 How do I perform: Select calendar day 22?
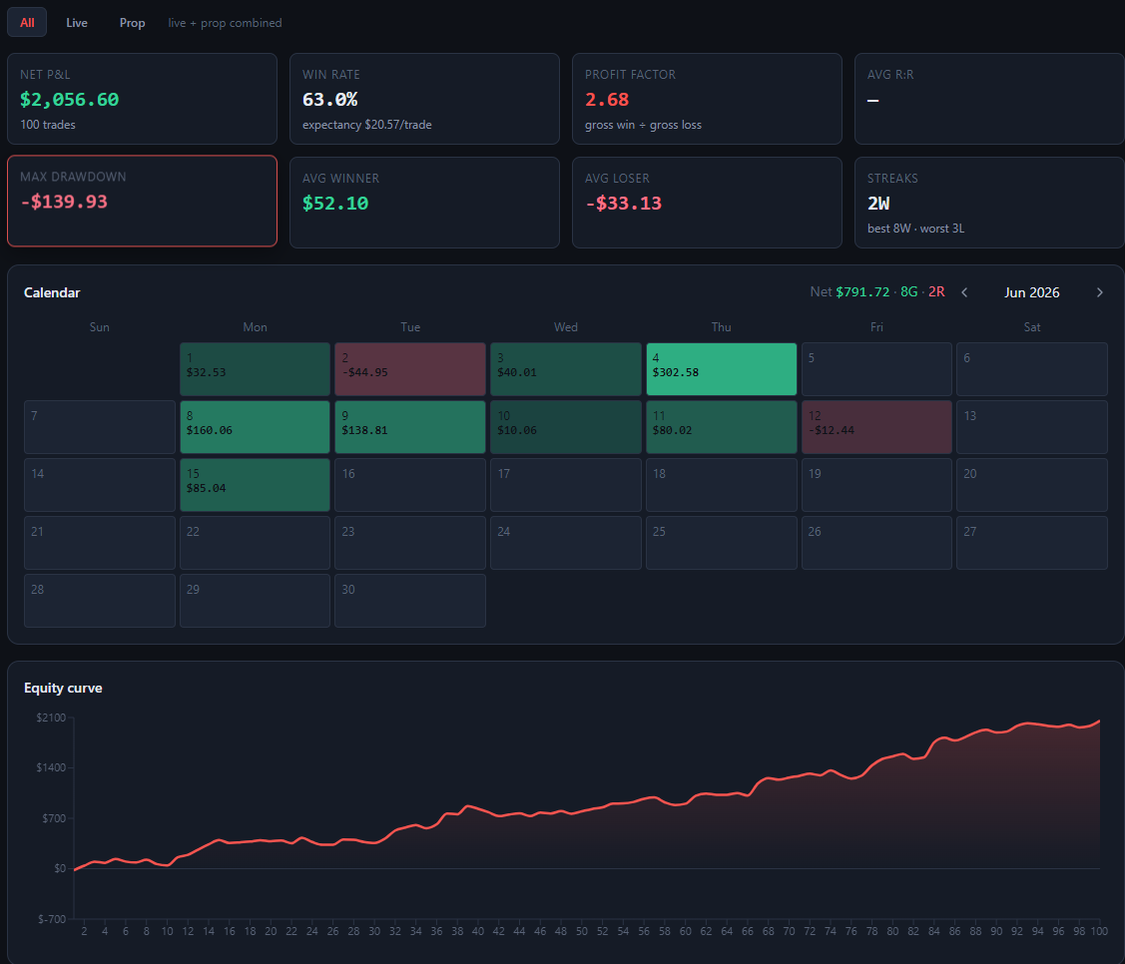pos(255,543)
